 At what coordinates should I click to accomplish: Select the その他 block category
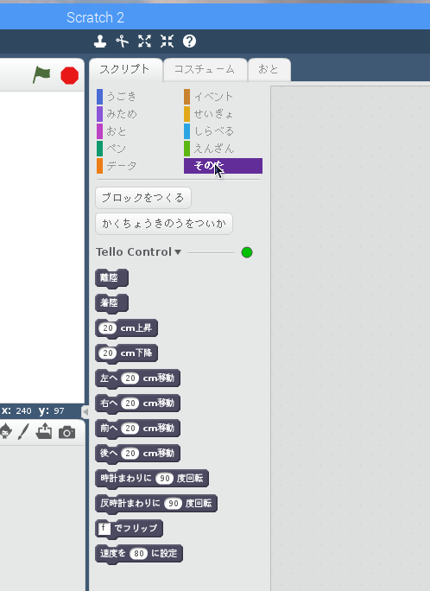pyautogui.click(x=223, y=166)
